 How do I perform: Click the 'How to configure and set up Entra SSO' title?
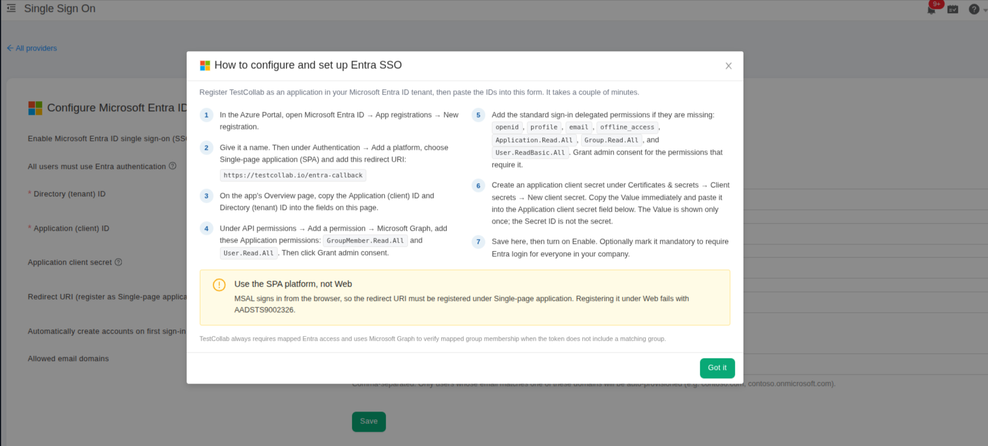point(308,65)
